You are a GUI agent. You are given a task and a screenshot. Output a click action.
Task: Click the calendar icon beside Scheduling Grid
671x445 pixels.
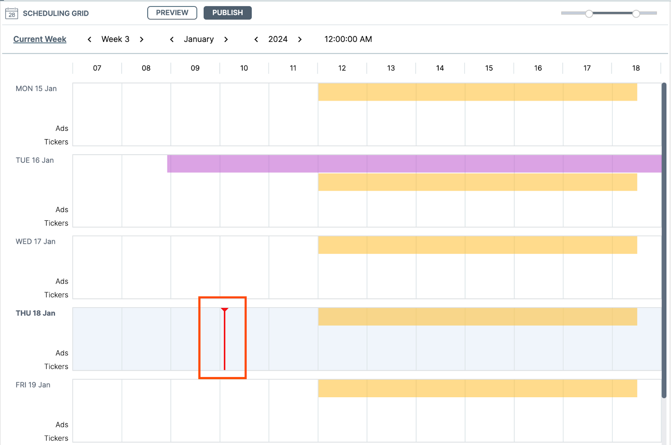[11, 13]
